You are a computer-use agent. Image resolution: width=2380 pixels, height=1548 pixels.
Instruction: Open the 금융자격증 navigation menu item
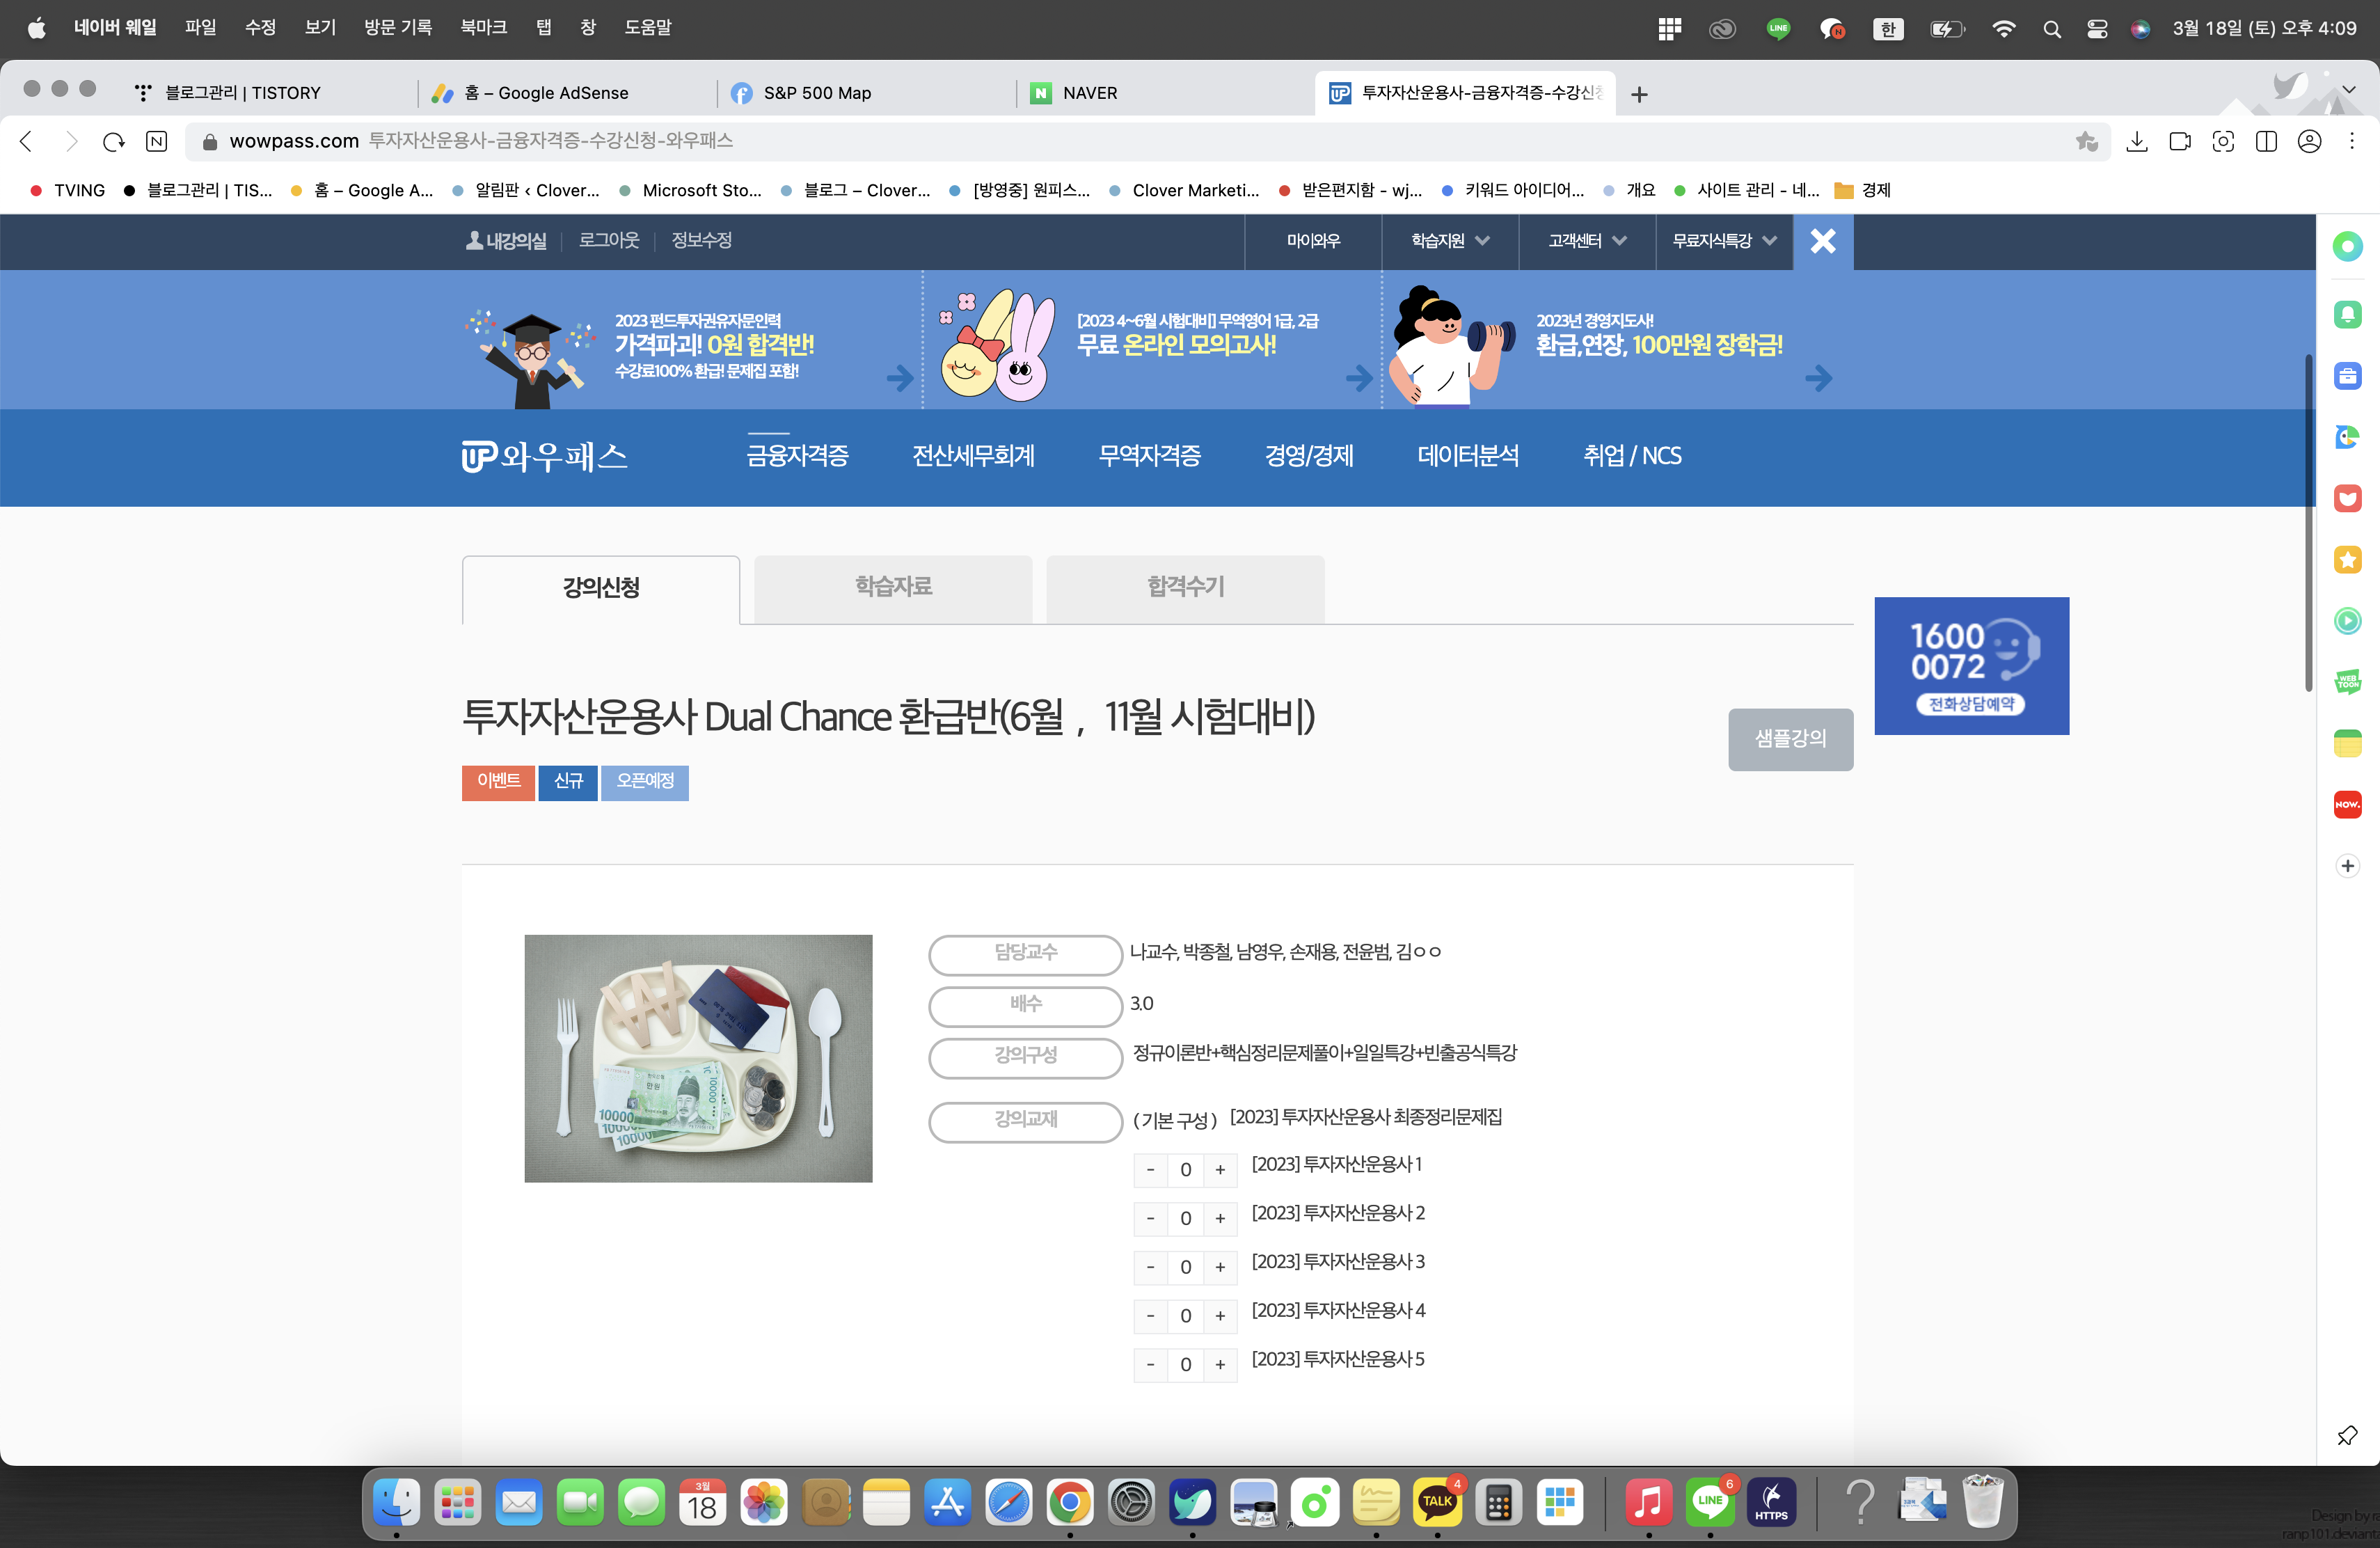coord(797,456)
